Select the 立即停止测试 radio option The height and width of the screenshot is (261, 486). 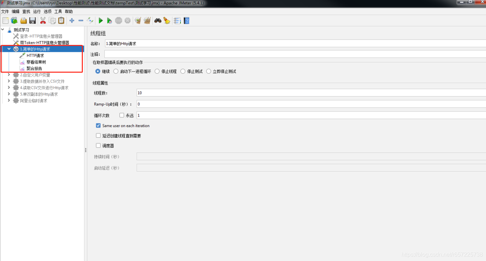click(x=209, y=71)
